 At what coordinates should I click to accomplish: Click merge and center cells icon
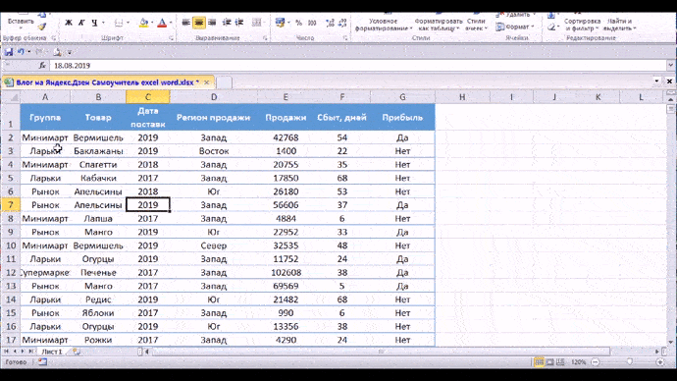[x=257, y=23]
